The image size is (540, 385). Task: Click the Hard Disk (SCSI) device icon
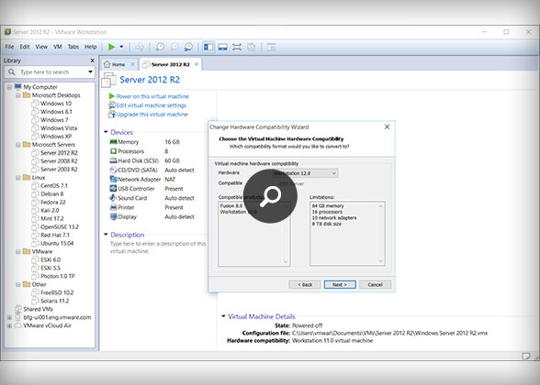pos(113,160)
